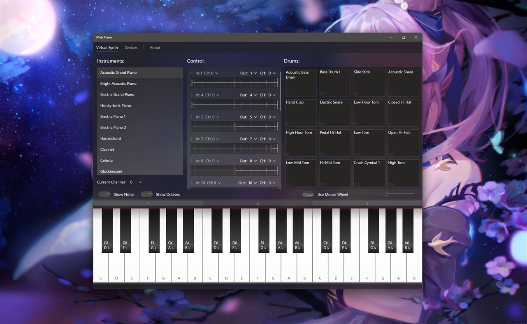Play the Crash Cymbal 1 pad
527x324 pixels.
[369, 173]
